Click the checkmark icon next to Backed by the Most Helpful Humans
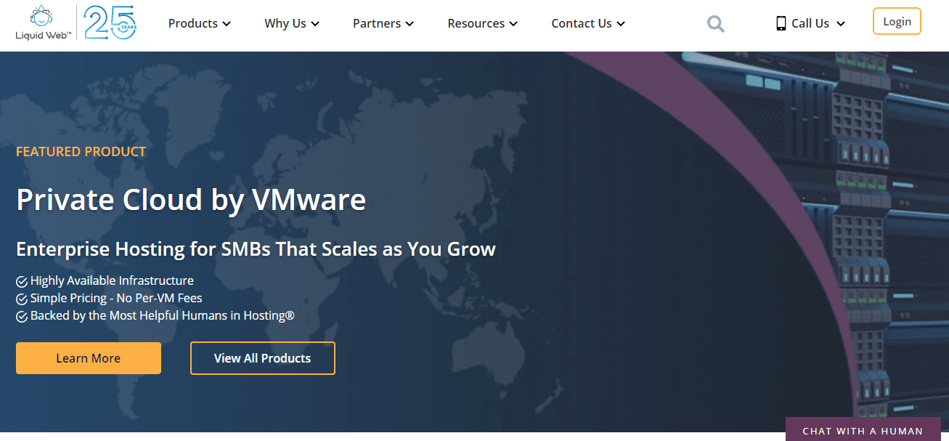Image resolution: width=949 pixels, height=441 pixels. click(x=22, y=316)
